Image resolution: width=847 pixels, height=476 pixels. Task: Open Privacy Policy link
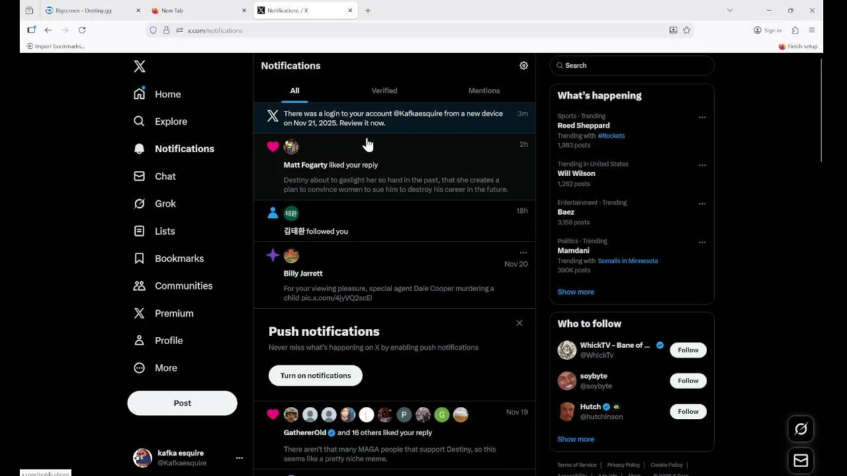click(x=623, y=465)
